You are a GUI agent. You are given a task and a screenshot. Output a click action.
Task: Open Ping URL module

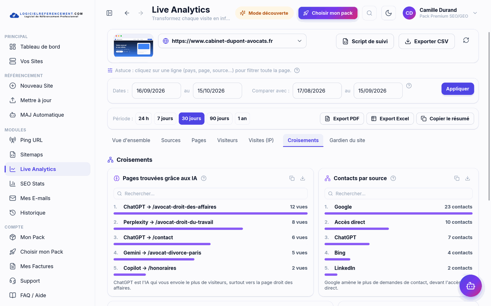(47, 140)
